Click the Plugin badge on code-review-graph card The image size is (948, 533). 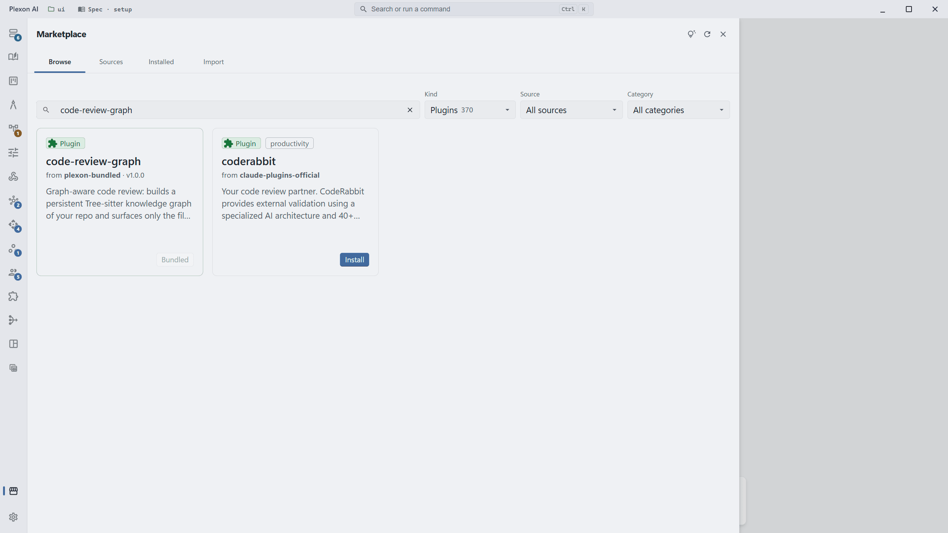click(x=65, y=143)
